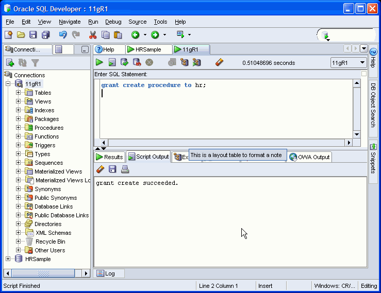The height and width of the screenshot is (293, 381).
Task: Click the Run Script icon
Action: click(x=112, y=62)
